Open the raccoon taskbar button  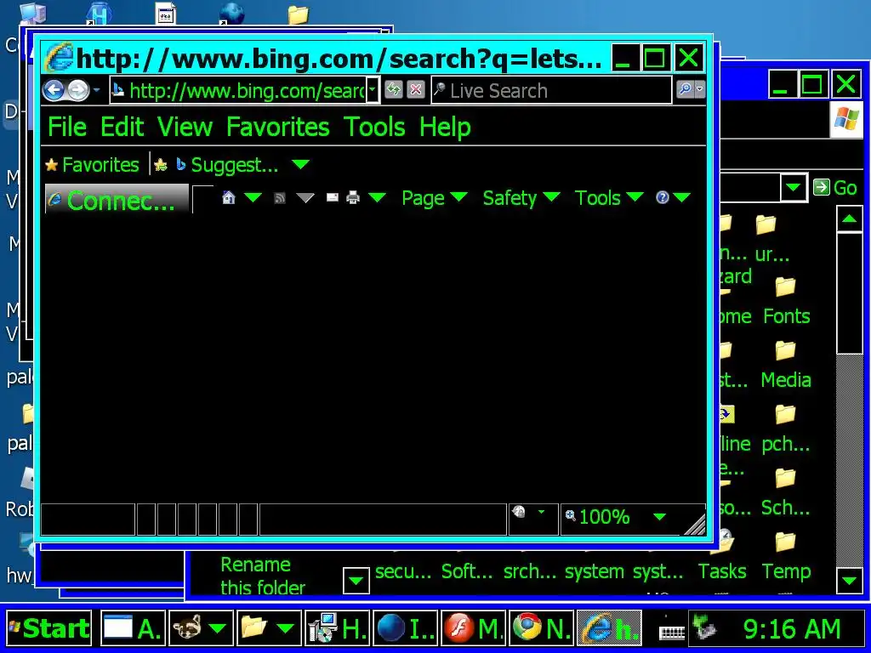(x=200, y=628)
